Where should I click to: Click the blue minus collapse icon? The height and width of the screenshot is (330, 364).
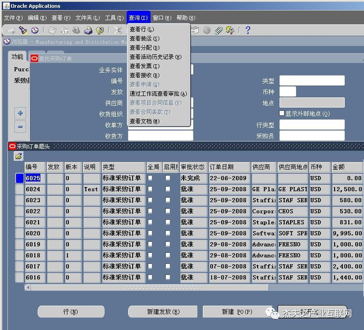click(20, 127)
